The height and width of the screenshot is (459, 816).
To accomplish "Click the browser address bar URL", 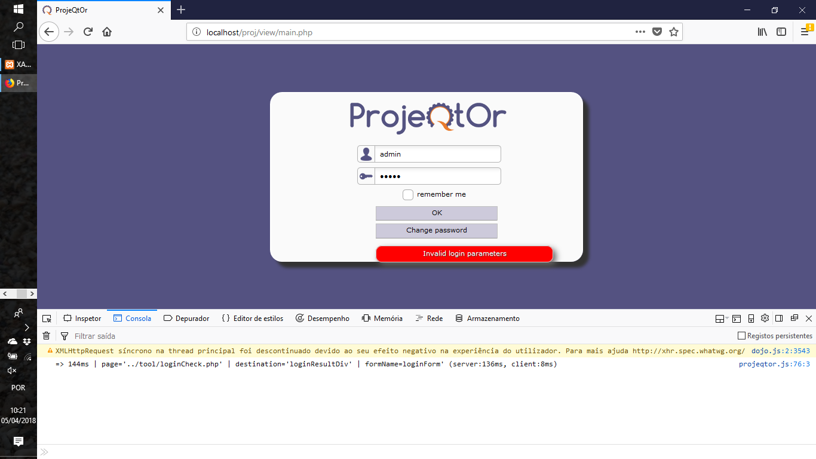I will 259,32.
